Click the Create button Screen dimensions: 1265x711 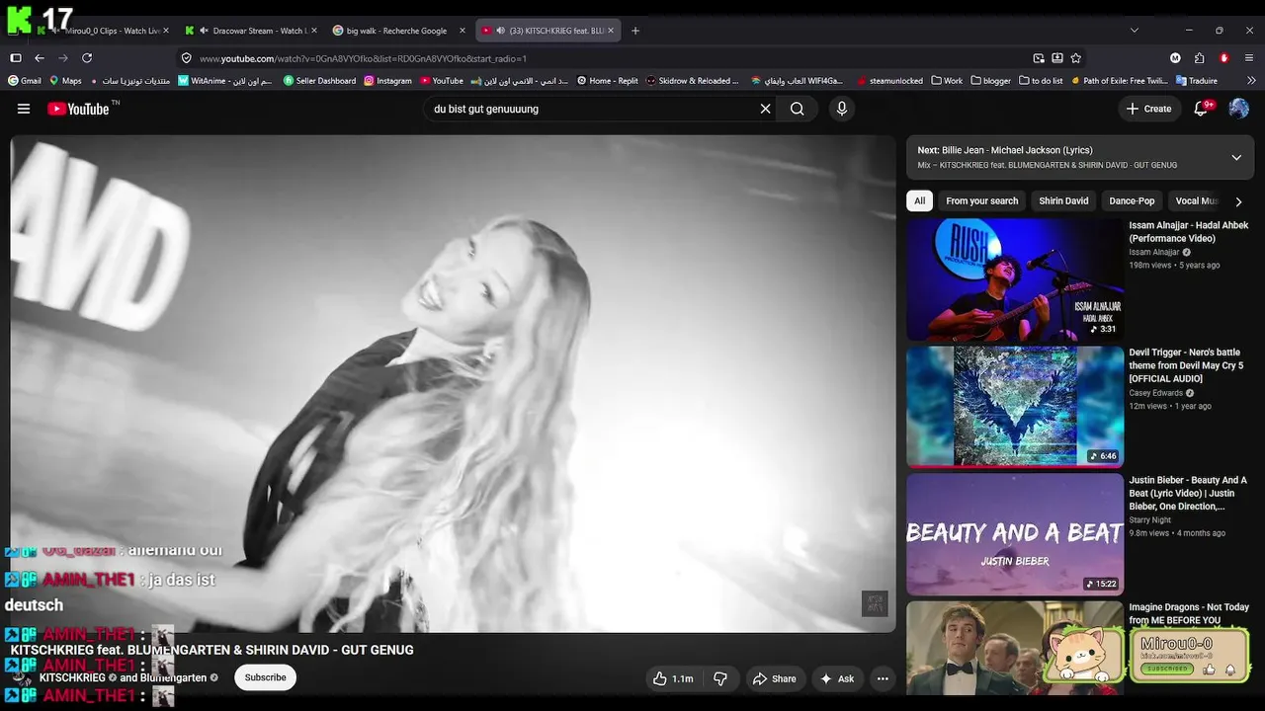pos(1148,109)
